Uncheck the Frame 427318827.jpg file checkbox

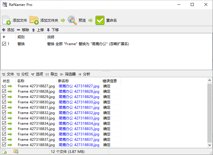[4, 86]
